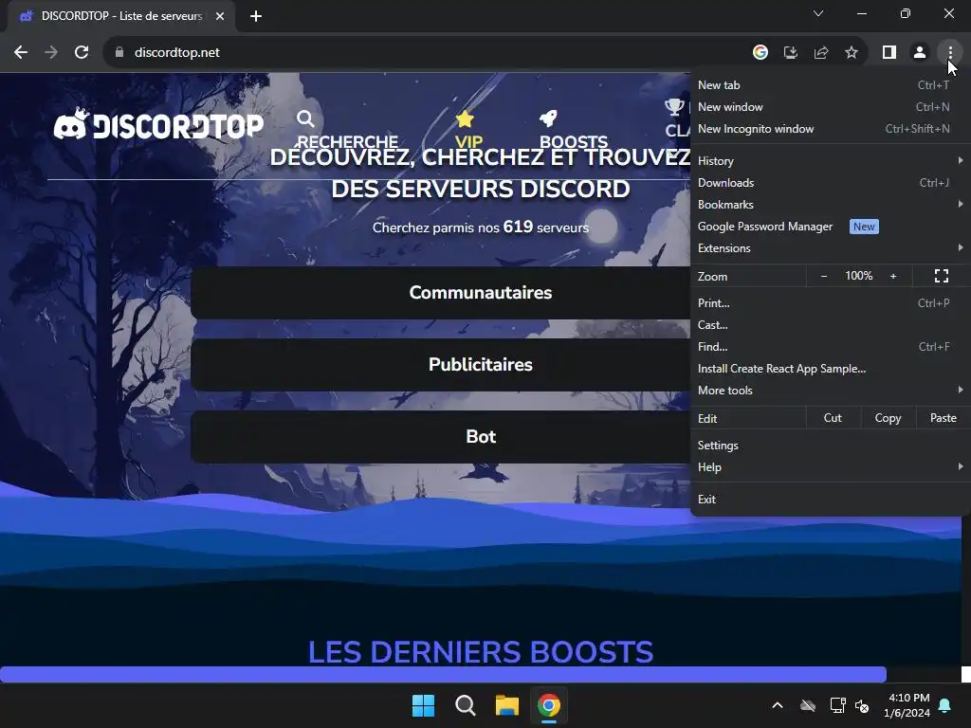Open a new tab with the plus icon
The height and width of the screenshot is (728, 971).
point(256,16)
